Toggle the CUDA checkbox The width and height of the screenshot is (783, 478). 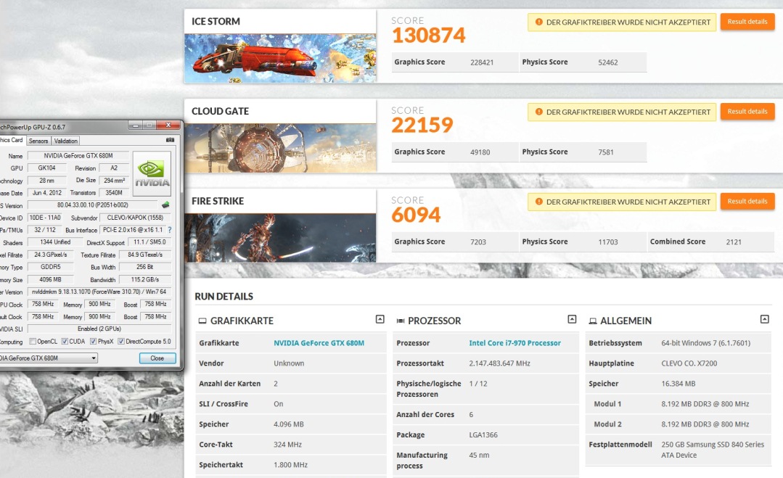click(x=65, y=342)
